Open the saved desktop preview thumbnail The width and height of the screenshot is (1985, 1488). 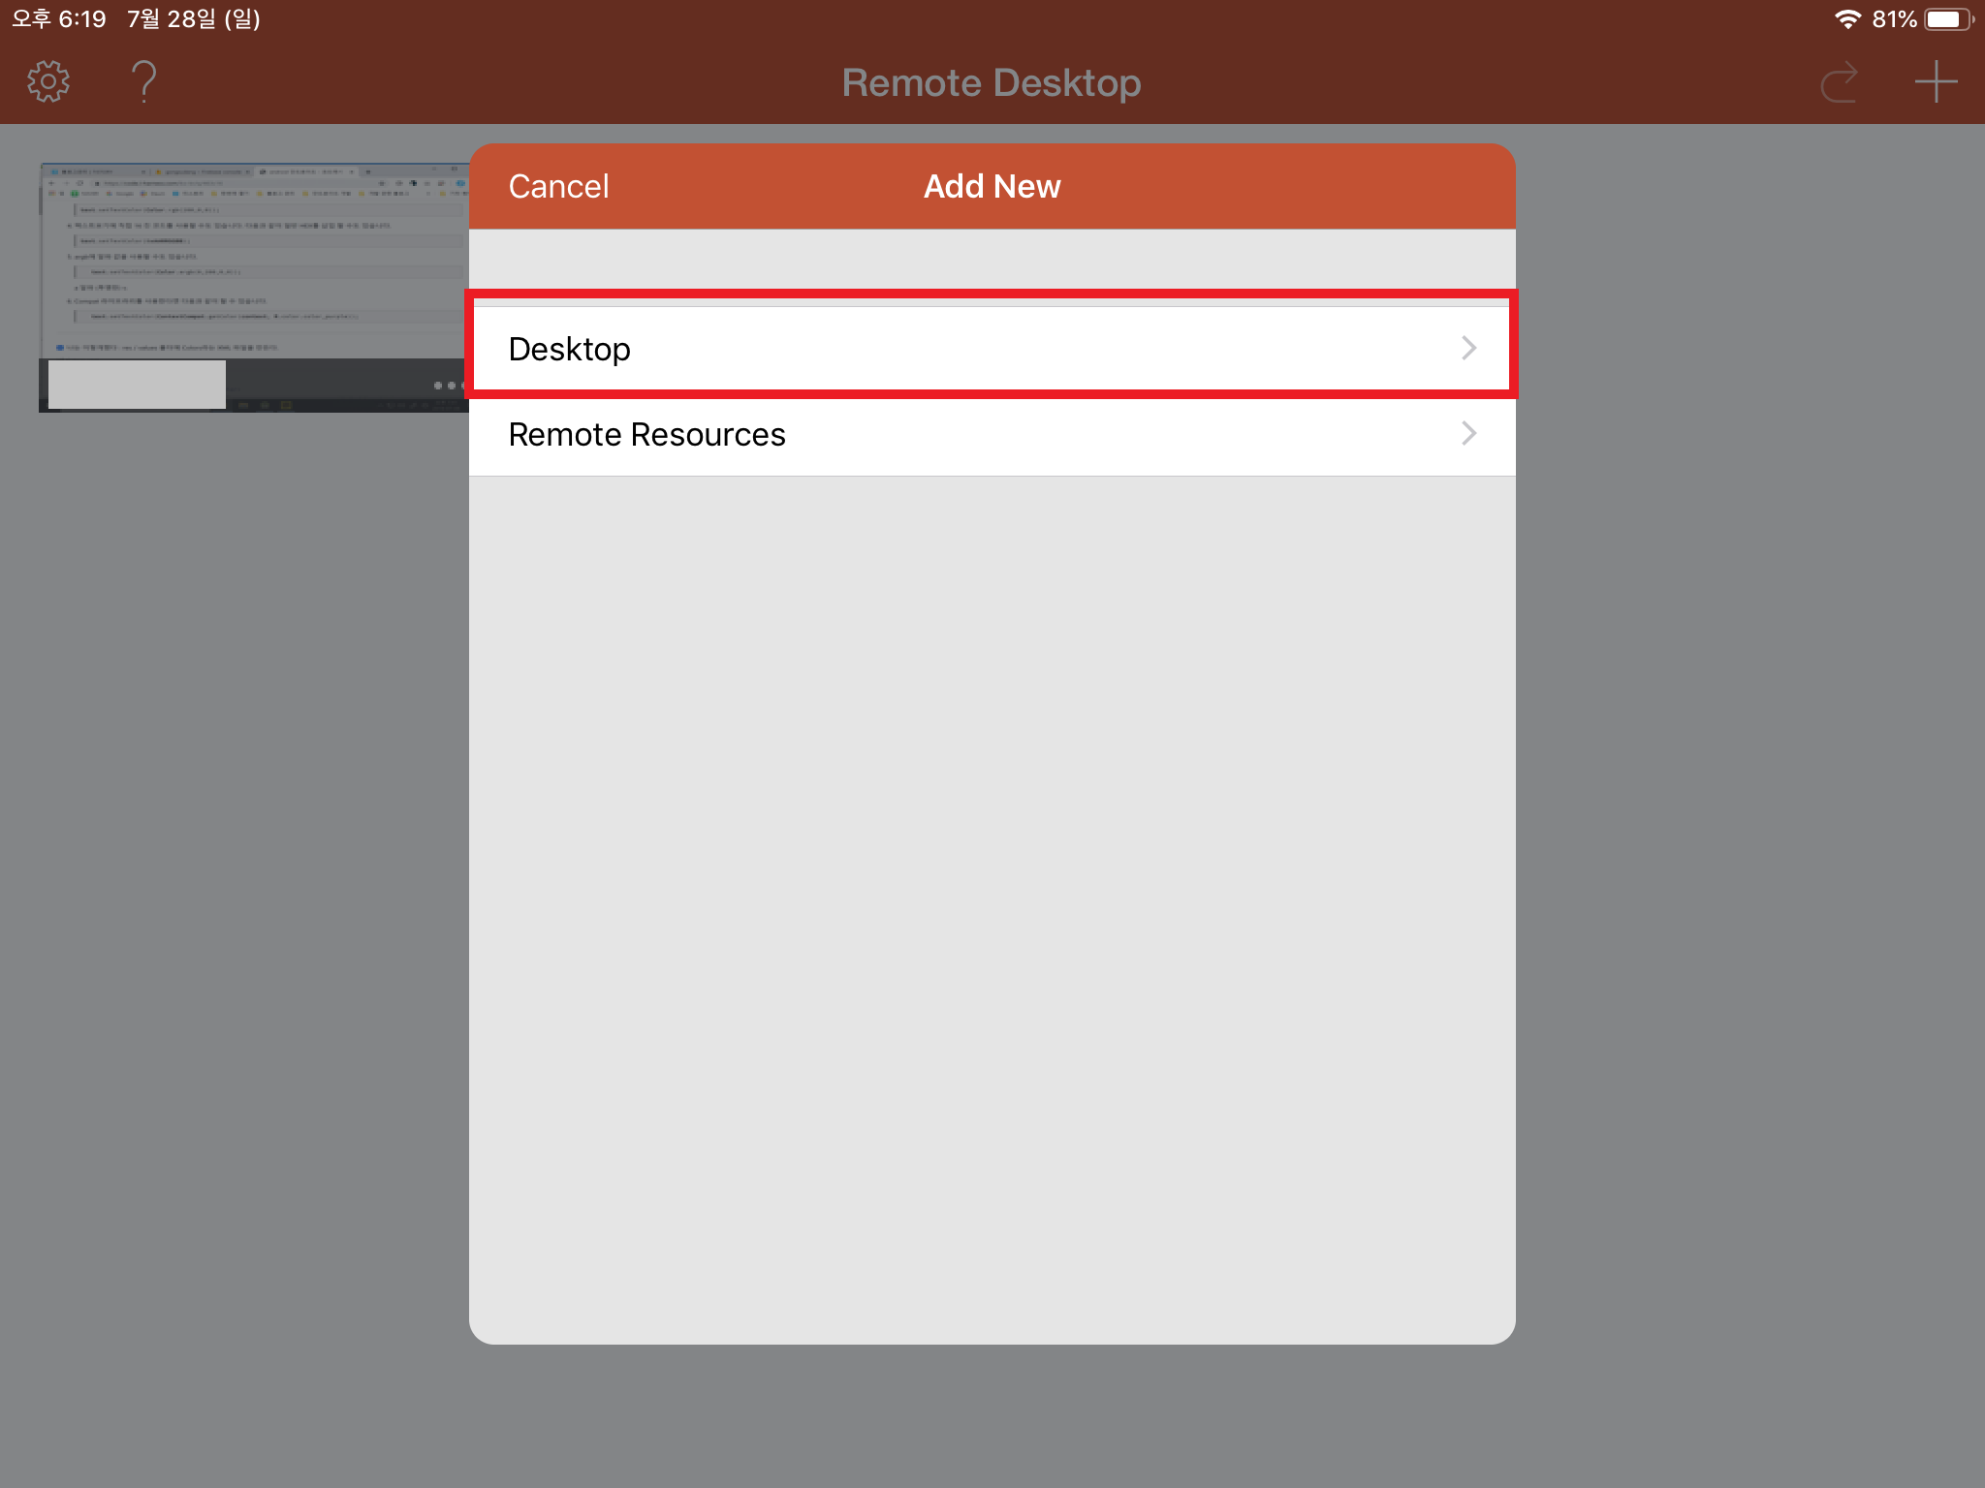point(254,262)
